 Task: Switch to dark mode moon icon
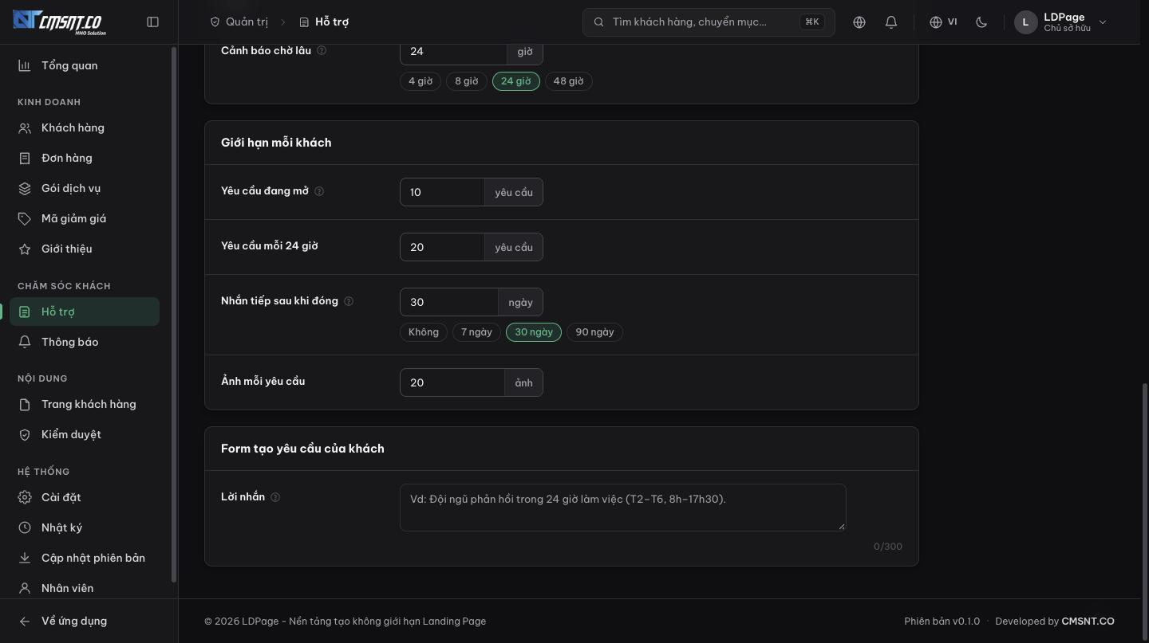pos(981,22)
